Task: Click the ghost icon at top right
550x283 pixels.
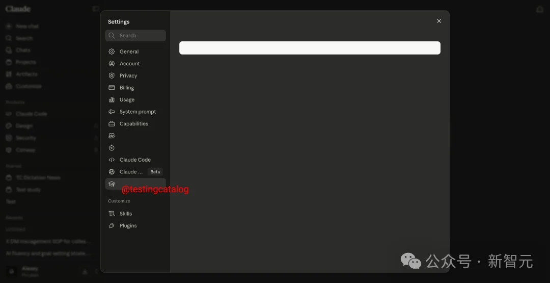Action: pyautogui.click(x=540, y=10)
